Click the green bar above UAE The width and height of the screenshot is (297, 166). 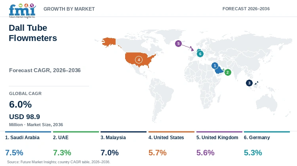coord(76,132)
